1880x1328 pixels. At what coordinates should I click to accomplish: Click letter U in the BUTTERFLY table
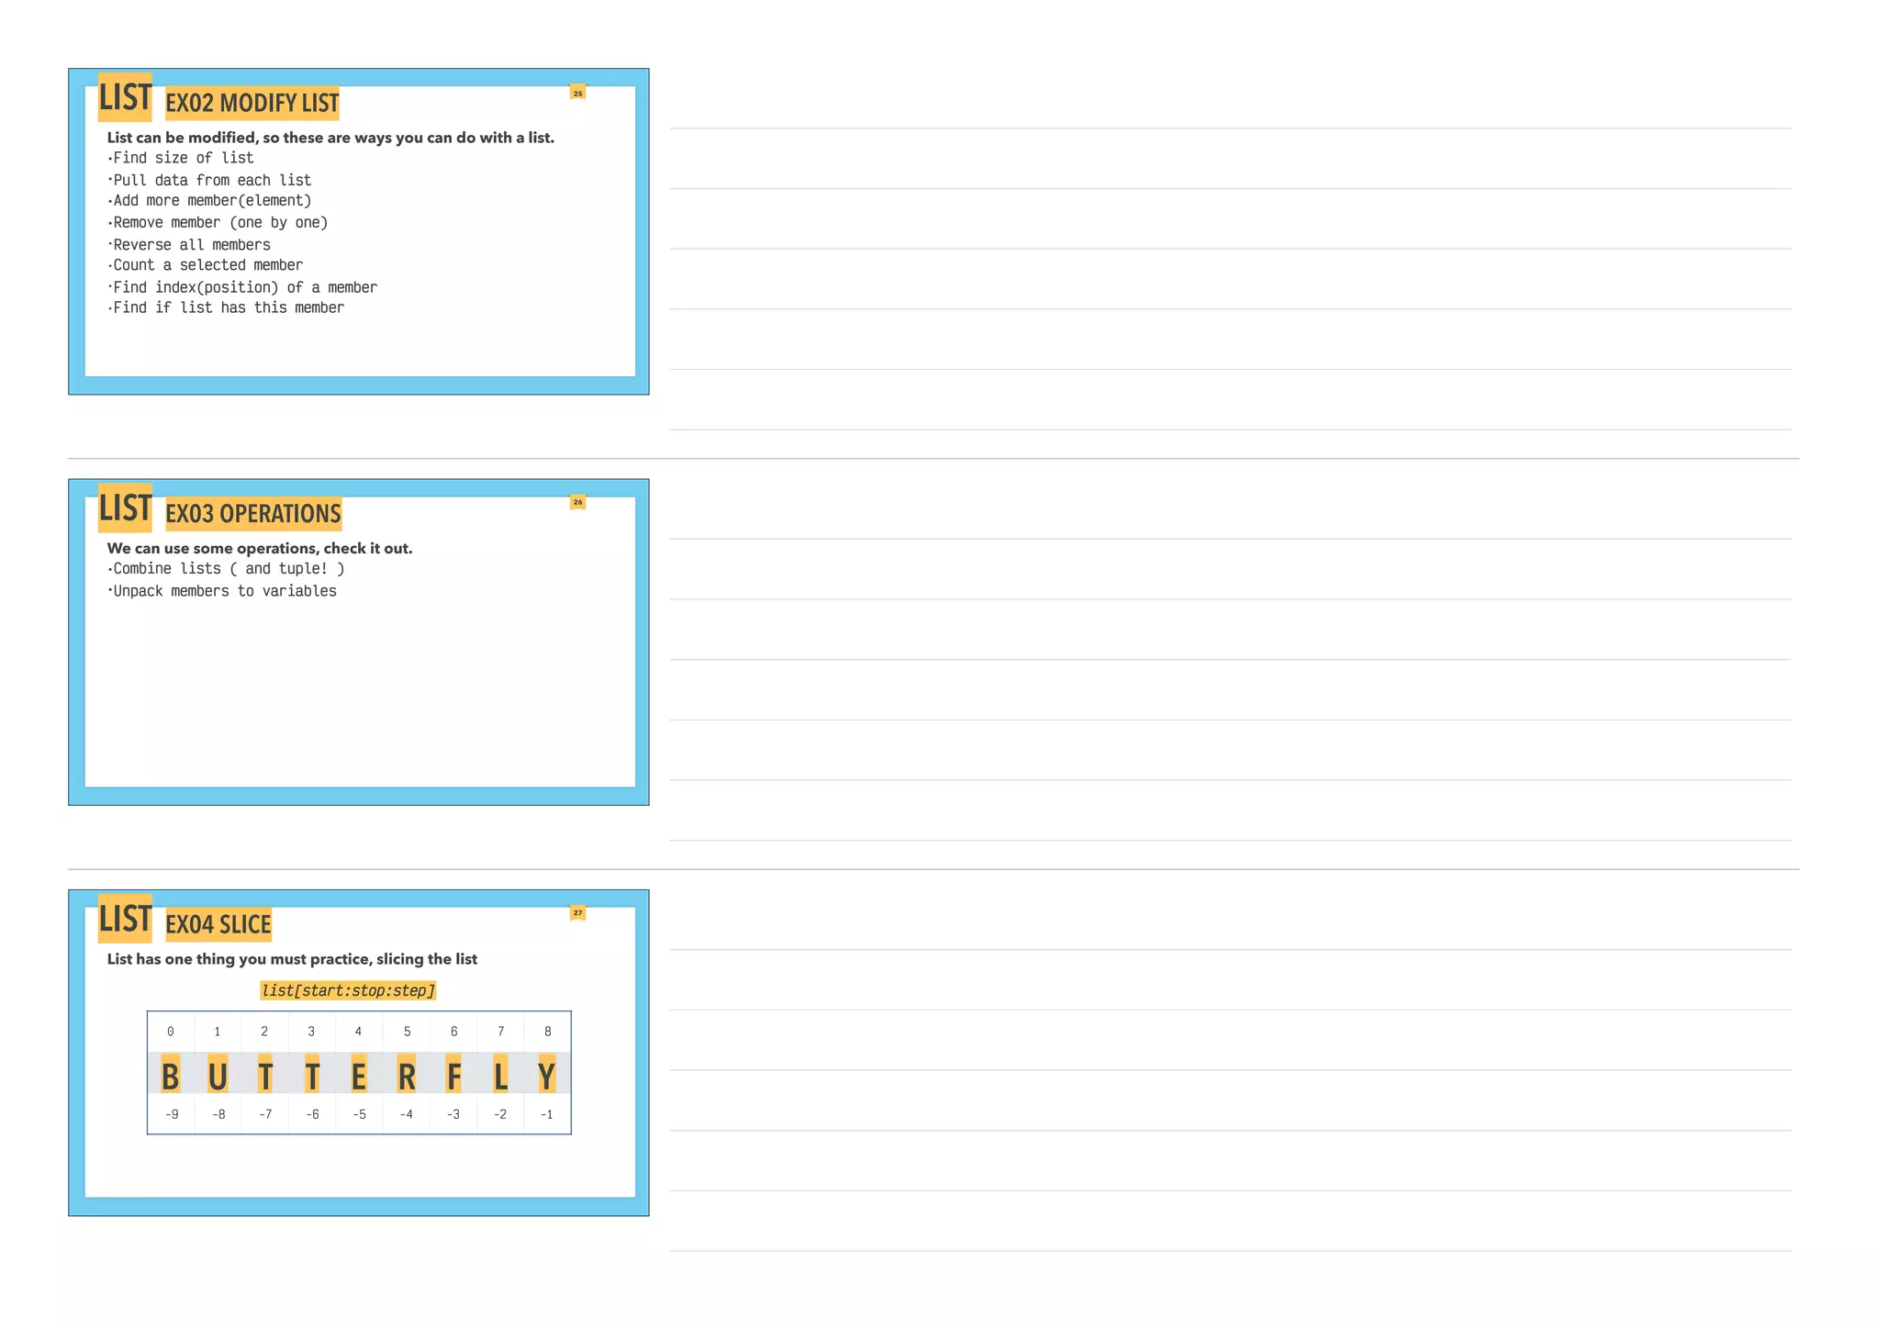[218, 1075]
